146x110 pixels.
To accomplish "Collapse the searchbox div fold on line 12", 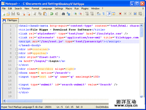I will [17, 69].
